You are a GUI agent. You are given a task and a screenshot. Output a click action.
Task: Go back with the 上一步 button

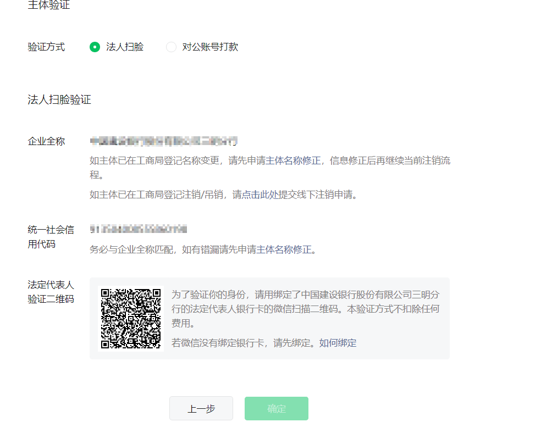pos(201,408)
